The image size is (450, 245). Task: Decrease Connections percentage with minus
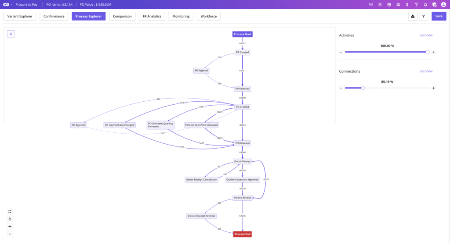click(341, 88)
